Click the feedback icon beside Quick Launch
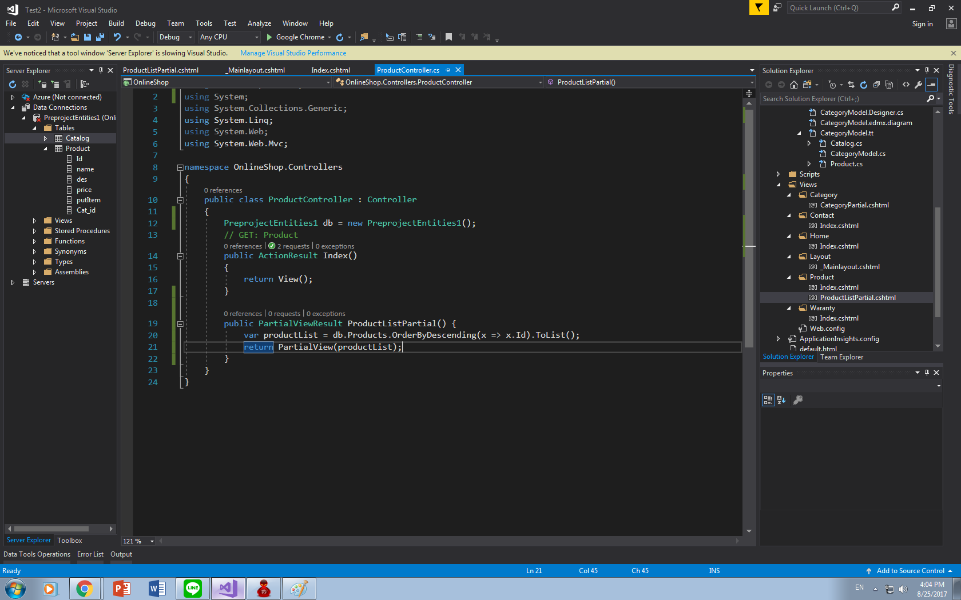The width and height of the screenshot is (961, 600). pos(777,7)
